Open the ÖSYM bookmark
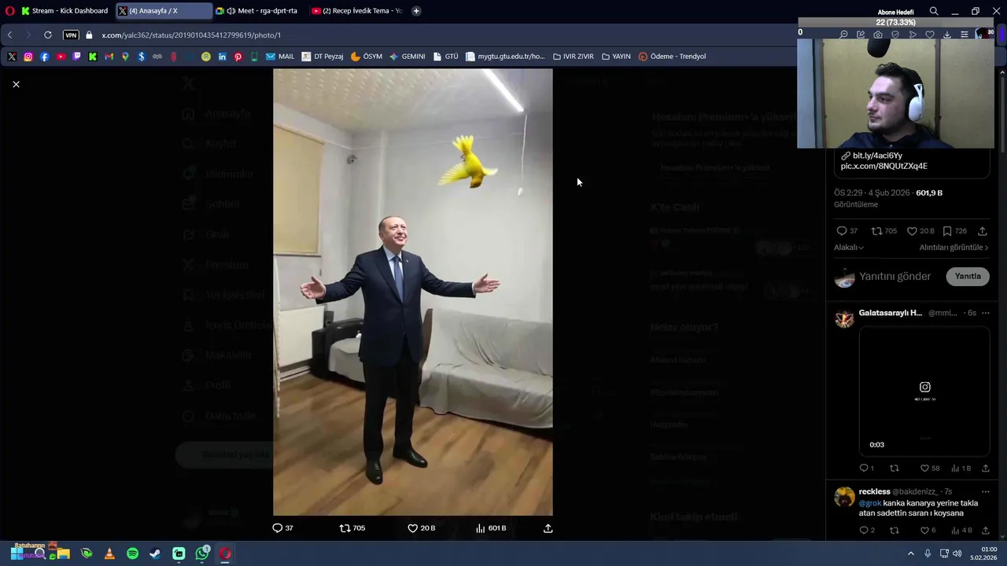 pyautogui.click(x=366, y=57)
